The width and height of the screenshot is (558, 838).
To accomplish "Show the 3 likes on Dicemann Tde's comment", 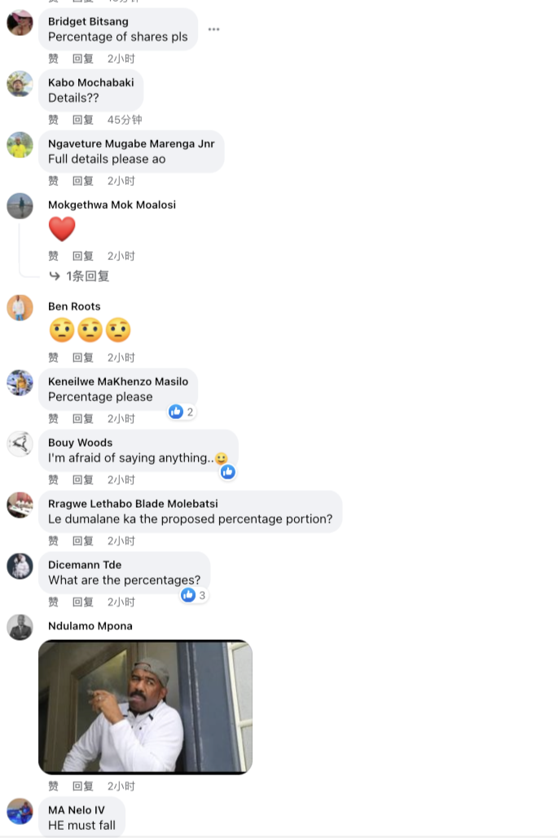I will pyautogui.click(x=194, y=595).
